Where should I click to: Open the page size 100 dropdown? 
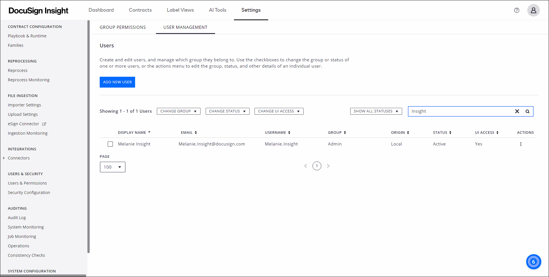coord(113,167)
